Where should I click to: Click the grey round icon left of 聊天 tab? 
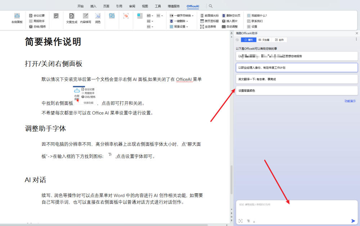click(237, 40)
